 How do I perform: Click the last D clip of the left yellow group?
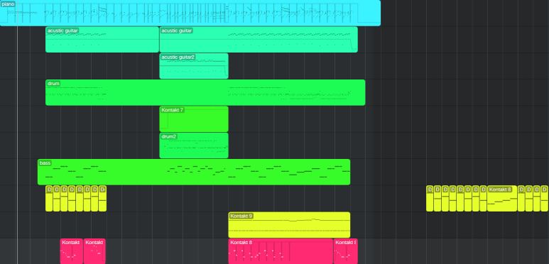(x=102, y=199)
